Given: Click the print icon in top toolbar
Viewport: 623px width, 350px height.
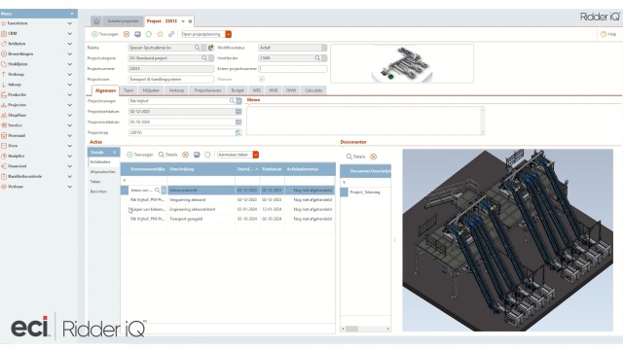Looking at the screenshot, I should coord(137,35).
